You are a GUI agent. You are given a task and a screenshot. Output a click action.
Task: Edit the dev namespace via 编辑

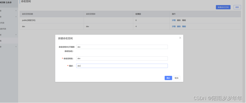coord(184,26)
